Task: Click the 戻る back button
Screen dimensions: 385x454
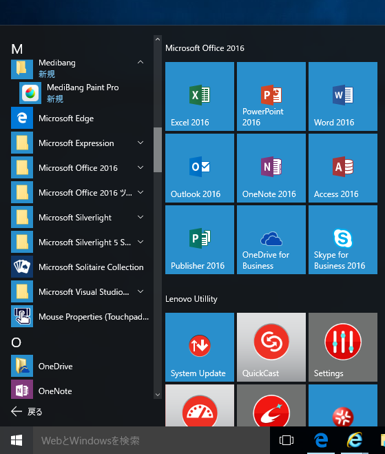Action: 27,411
